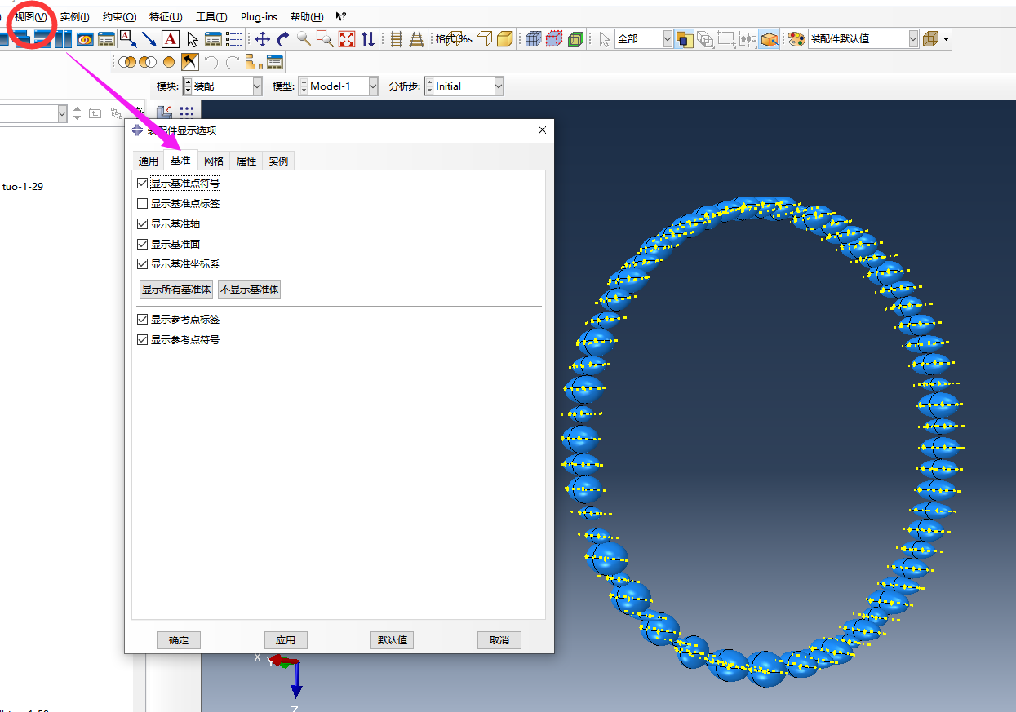This screenshot has height=712, width=1016.
Task: Click the Merge/Cut Instances boolean icon
Action: point(128,61)
